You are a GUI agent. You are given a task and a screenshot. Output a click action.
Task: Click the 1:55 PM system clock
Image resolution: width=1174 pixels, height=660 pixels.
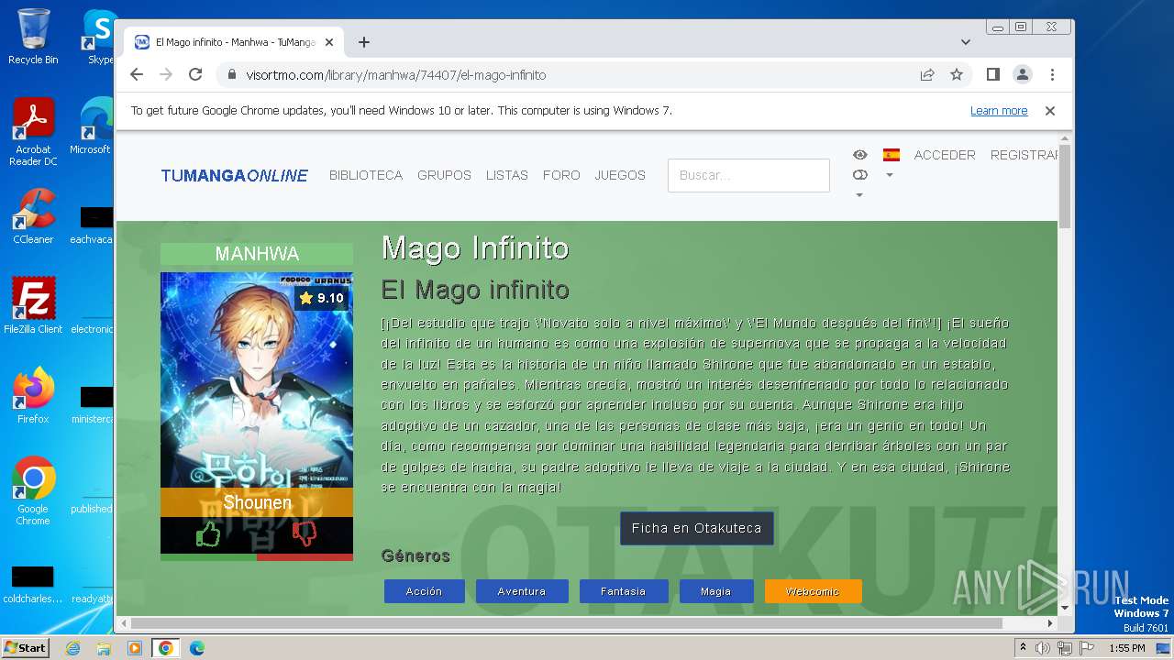1127,648
